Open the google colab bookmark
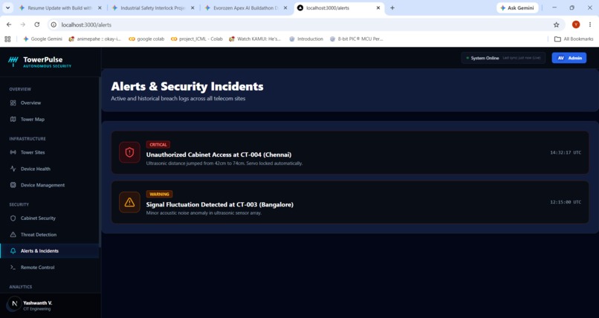Viewport: 599px width, 318px height. (x=146, y=39)
